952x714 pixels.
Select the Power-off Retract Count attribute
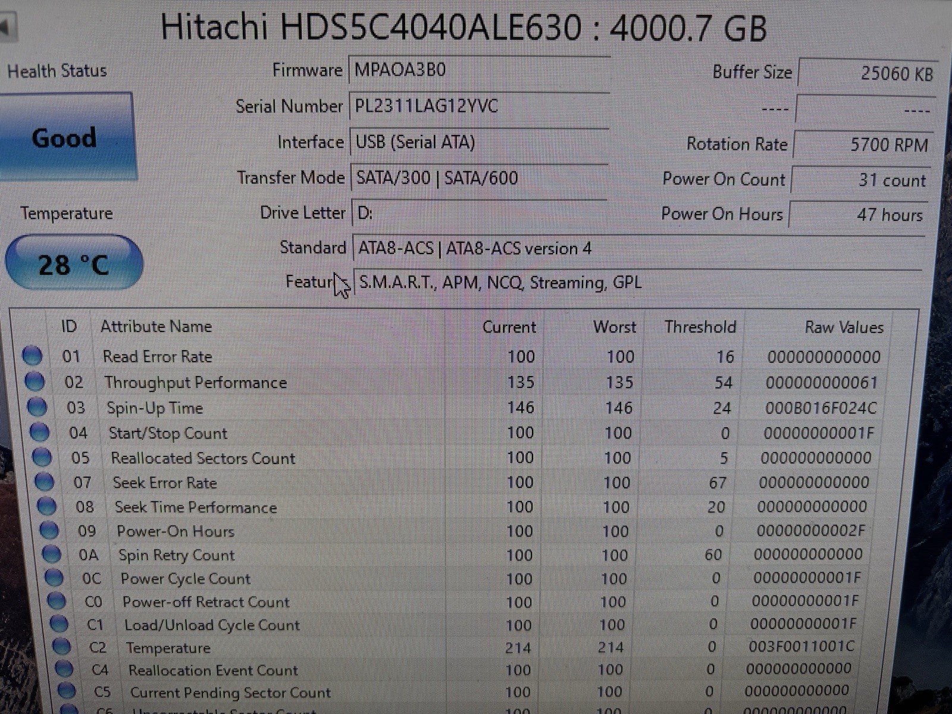(206, 602)
